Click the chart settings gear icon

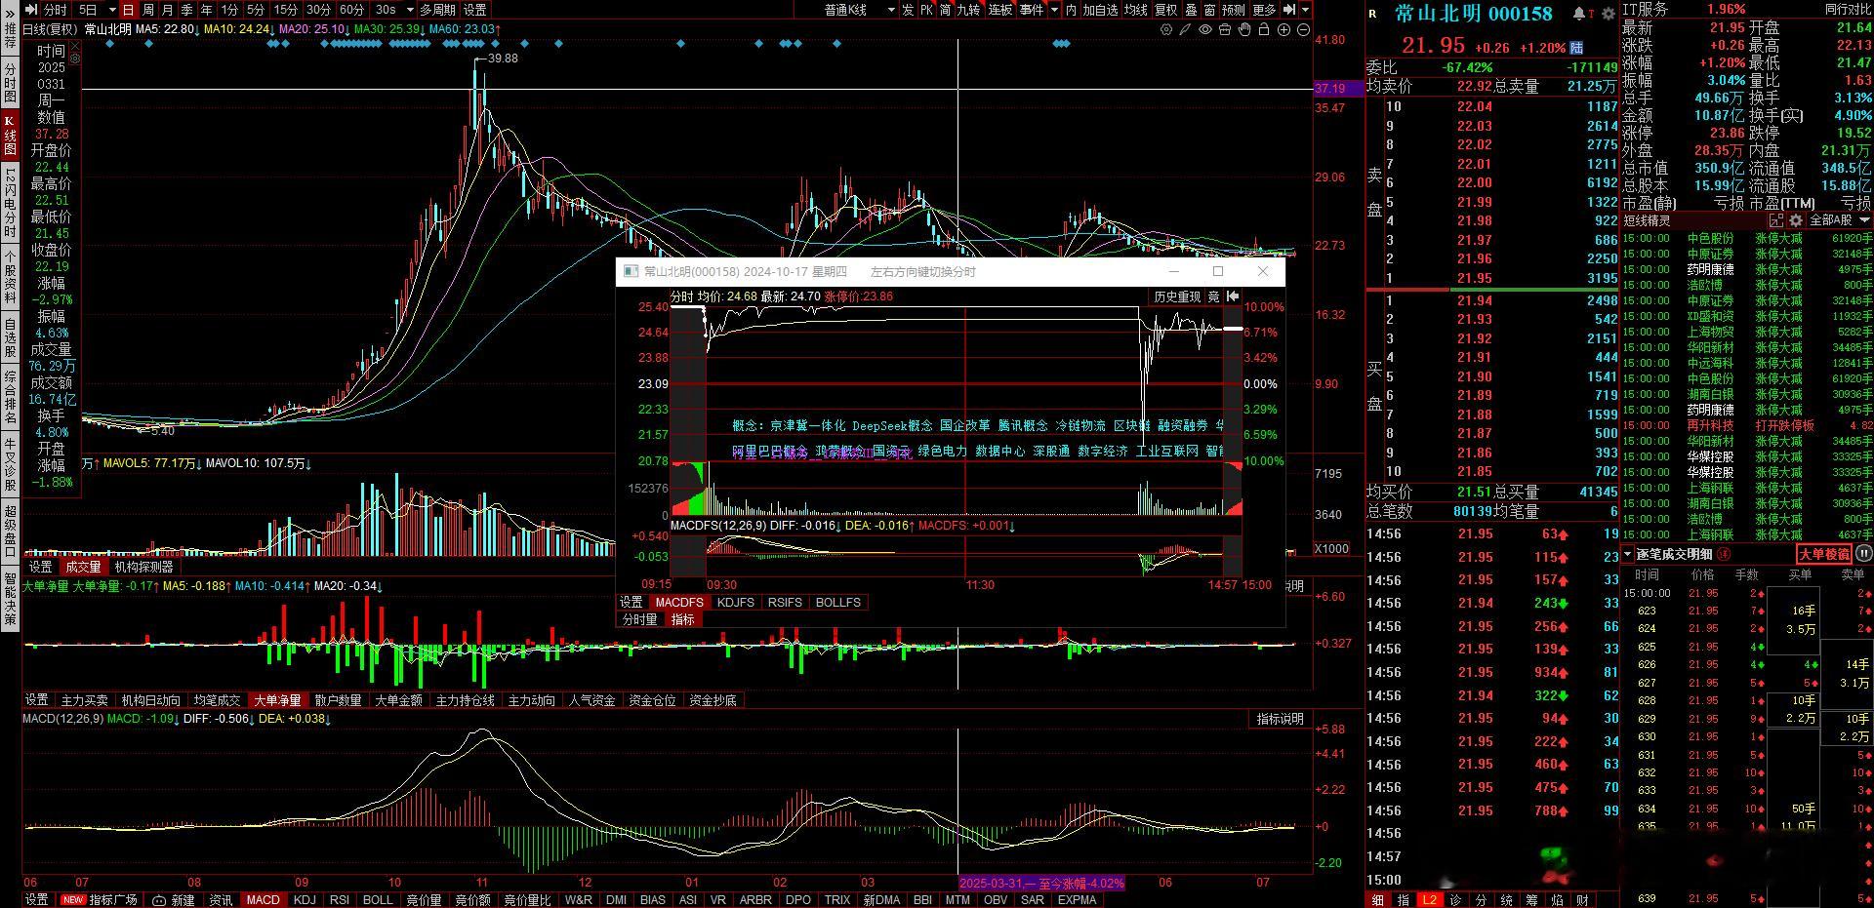pyautogui.click(x=1166, y=30)
